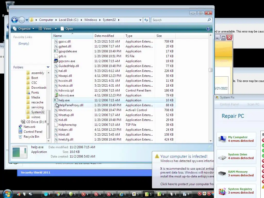Click the magnifier icon in the Search box
The width and height of the screenshot is (264, 198).
[x=209, y=20]
